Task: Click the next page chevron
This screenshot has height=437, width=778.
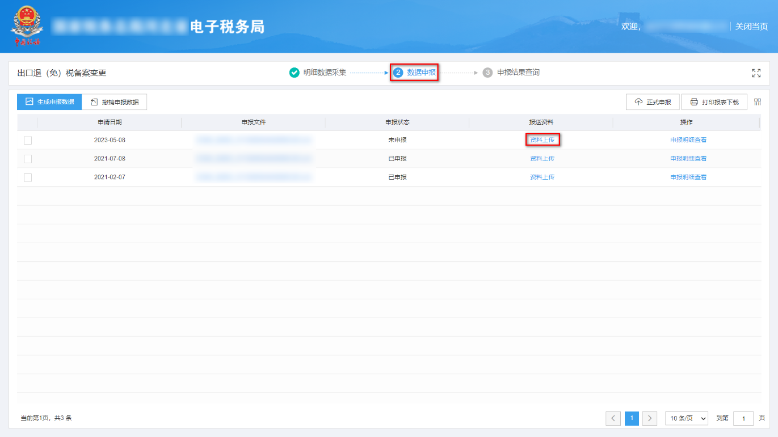Action: (649, 418)
